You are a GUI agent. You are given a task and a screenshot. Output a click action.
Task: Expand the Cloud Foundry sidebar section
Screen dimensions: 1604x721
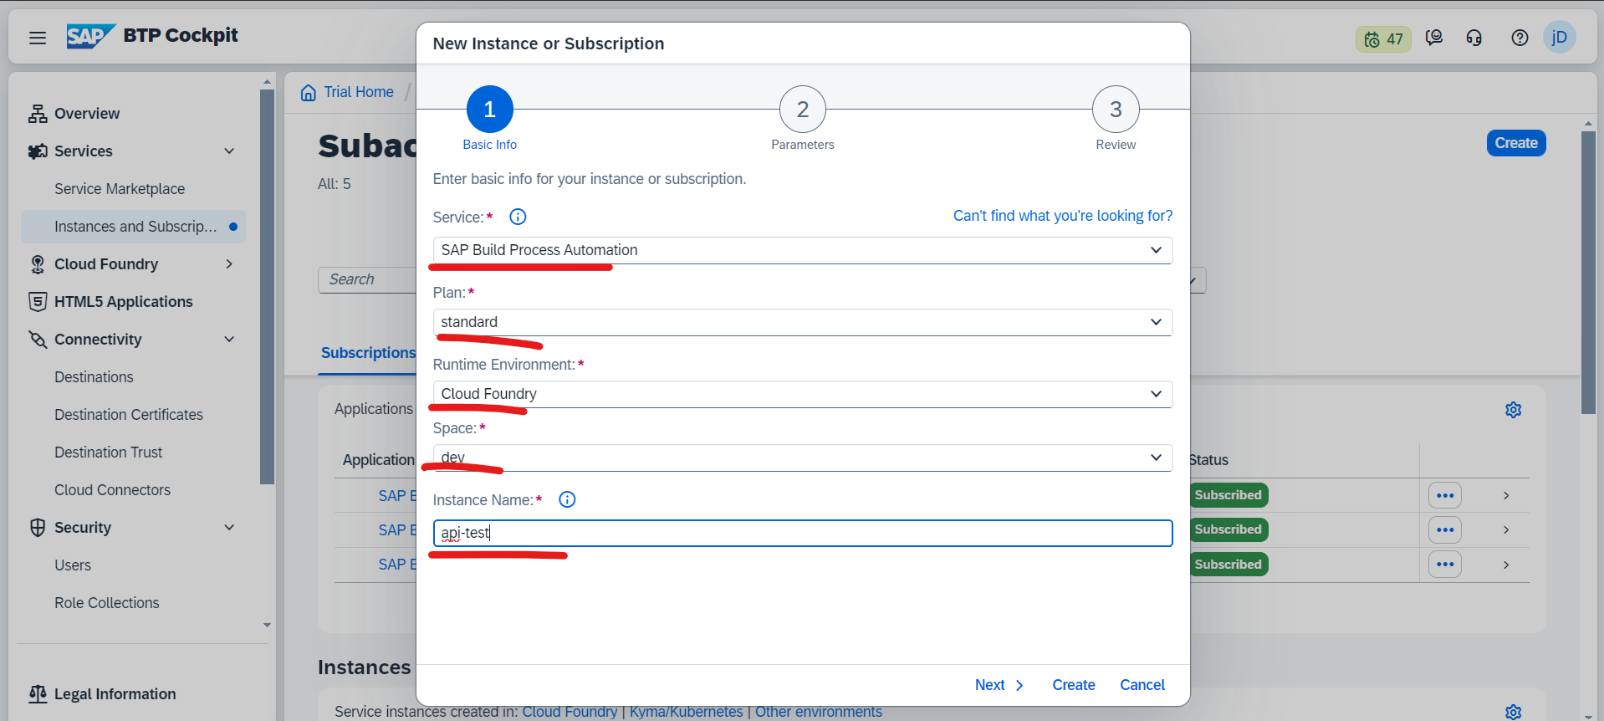click(x=229, y=264)
